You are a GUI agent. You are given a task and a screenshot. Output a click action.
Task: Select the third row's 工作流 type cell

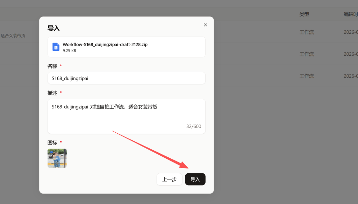coord(307,76)
